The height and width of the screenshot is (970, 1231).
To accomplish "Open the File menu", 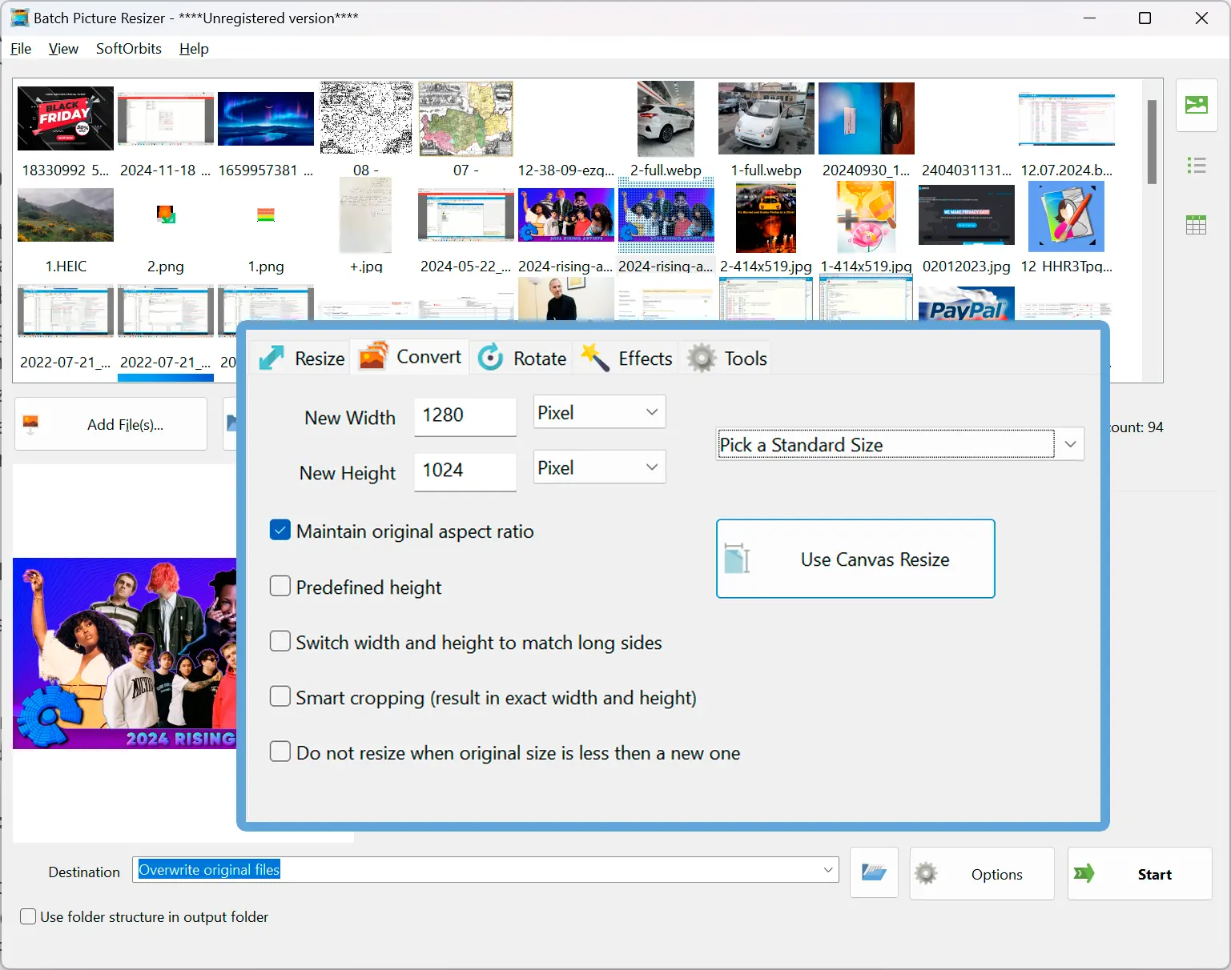I will click(x=21, y=49).
